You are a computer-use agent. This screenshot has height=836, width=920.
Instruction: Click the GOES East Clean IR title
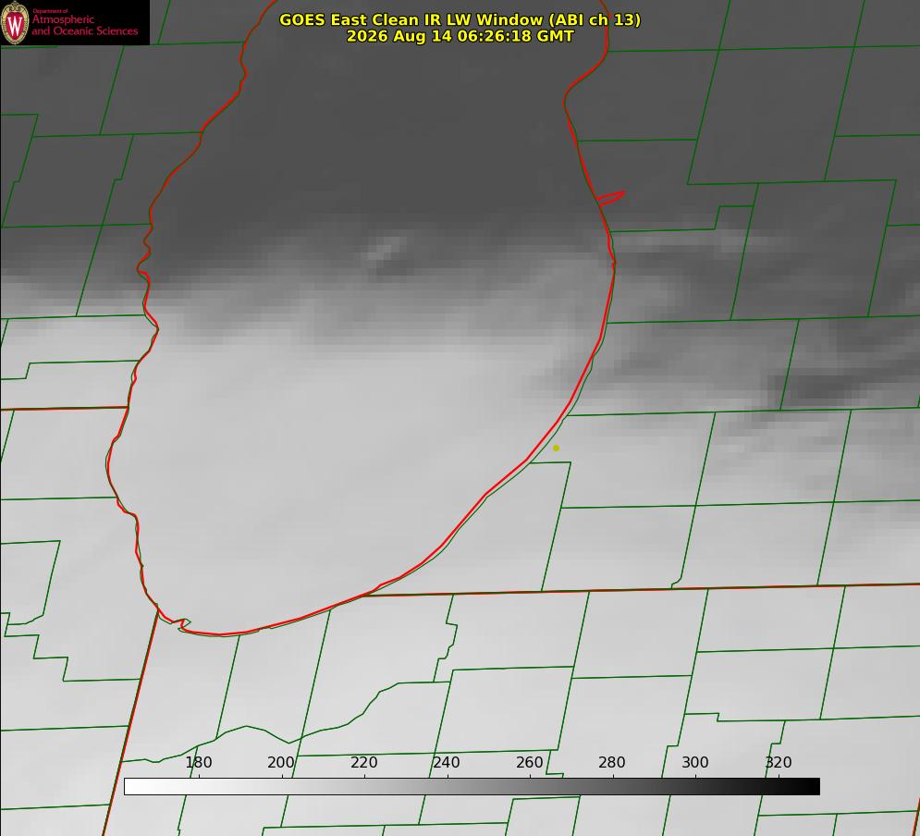click(x=460, y=19)
